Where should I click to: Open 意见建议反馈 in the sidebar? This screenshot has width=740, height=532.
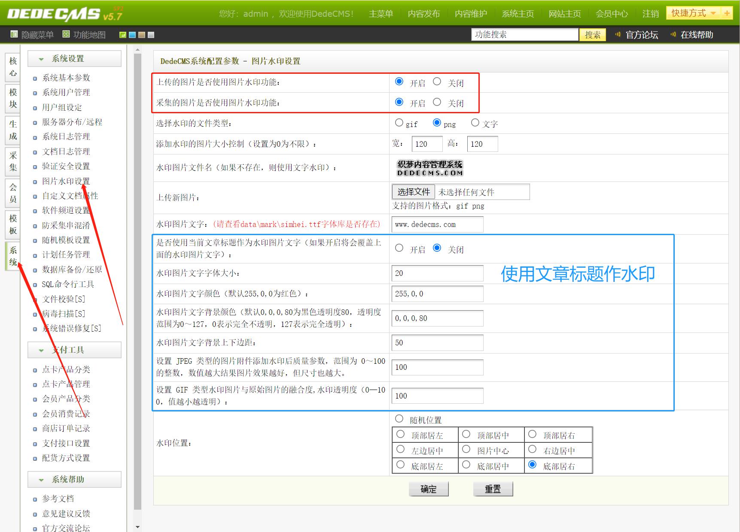pos(66,514)
